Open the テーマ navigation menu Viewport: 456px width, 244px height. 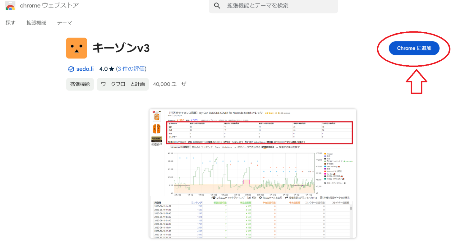click(64, 23)
